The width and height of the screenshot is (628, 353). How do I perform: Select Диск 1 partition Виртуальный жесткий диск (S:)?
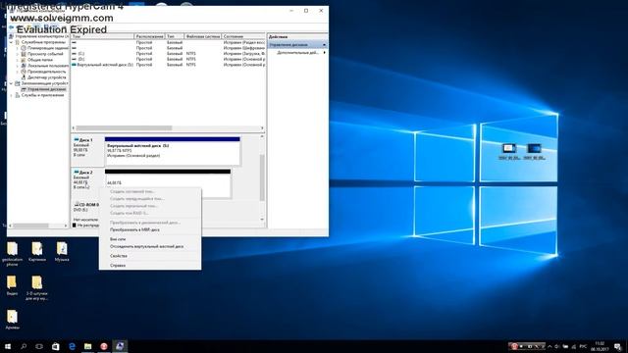[x=173, y=151]
